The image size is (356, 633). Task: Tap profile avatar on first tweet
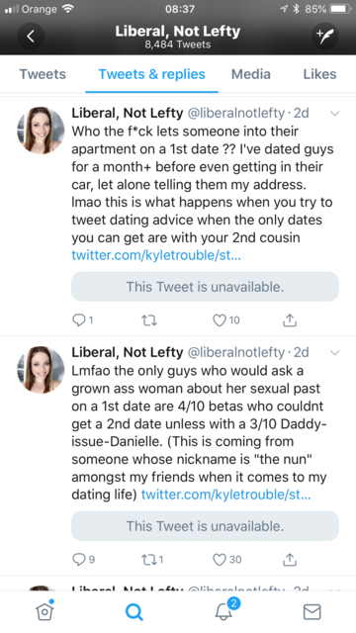[x=41, y=131]
